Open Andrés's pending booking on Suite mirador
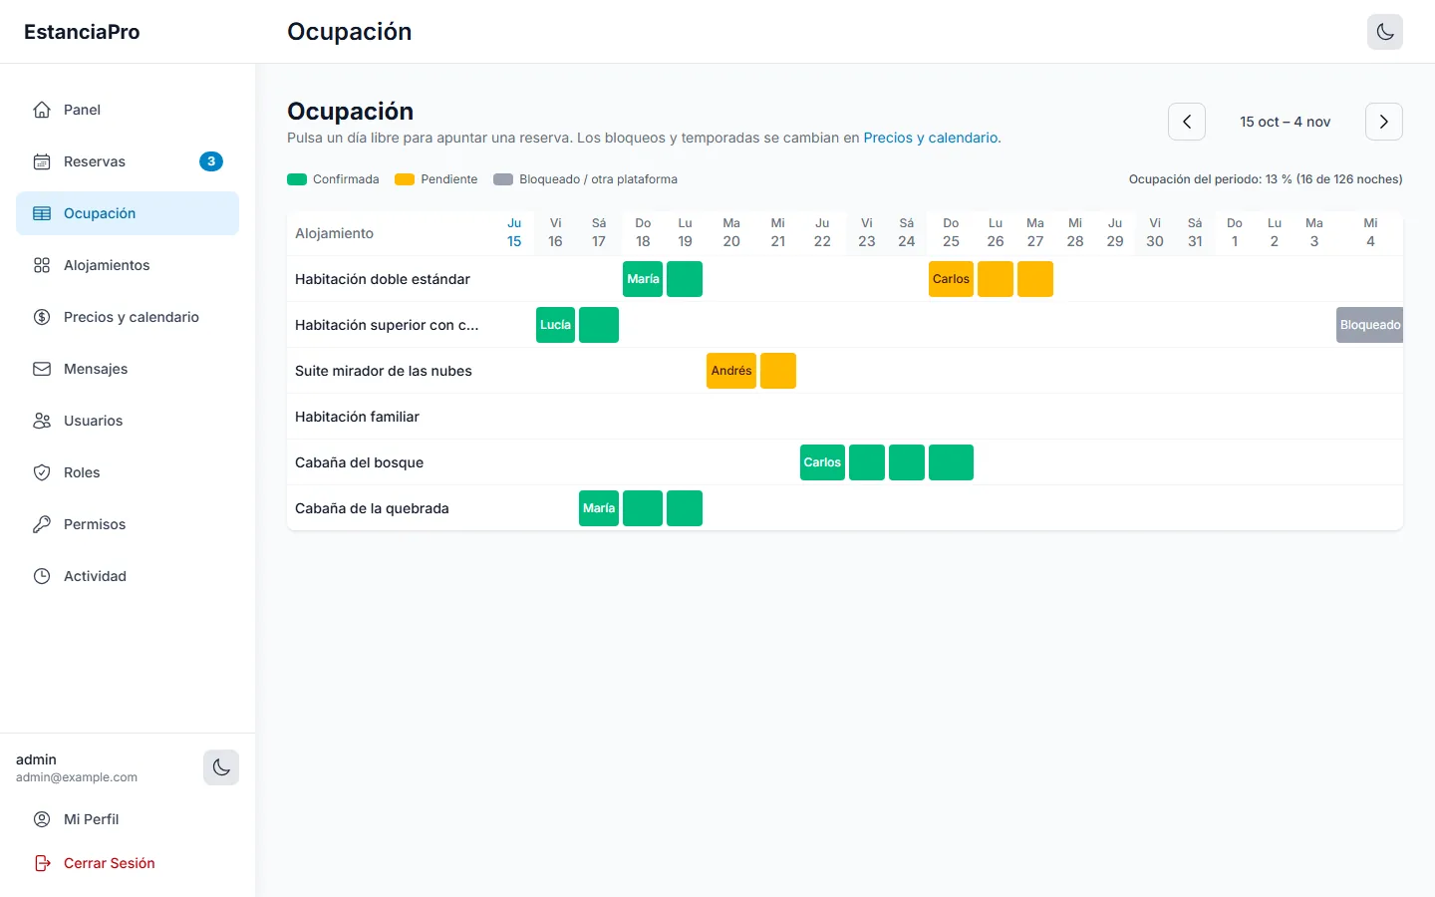 [x=731, y=371]
